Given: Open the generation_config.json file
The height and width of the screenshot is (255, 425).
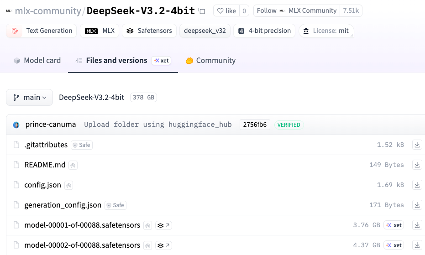Looking at the screenshot, I should (63, 205).
